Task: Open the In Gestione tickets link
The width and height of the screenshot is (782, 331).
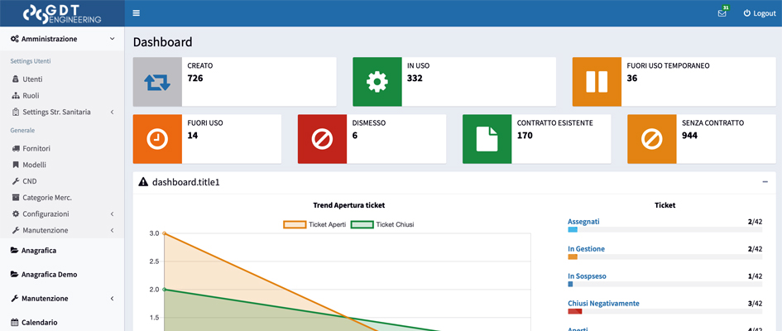Action: (x=586, y=249)
